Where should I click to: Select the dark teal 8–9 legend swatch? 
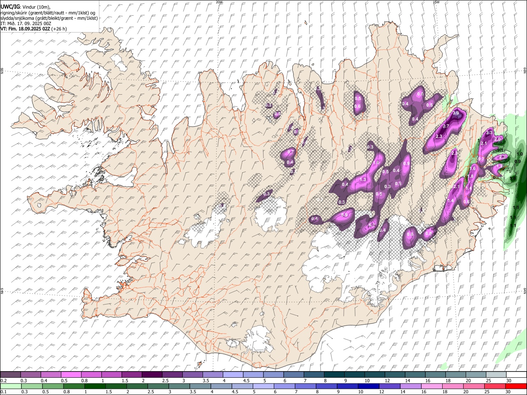[334, 375]
